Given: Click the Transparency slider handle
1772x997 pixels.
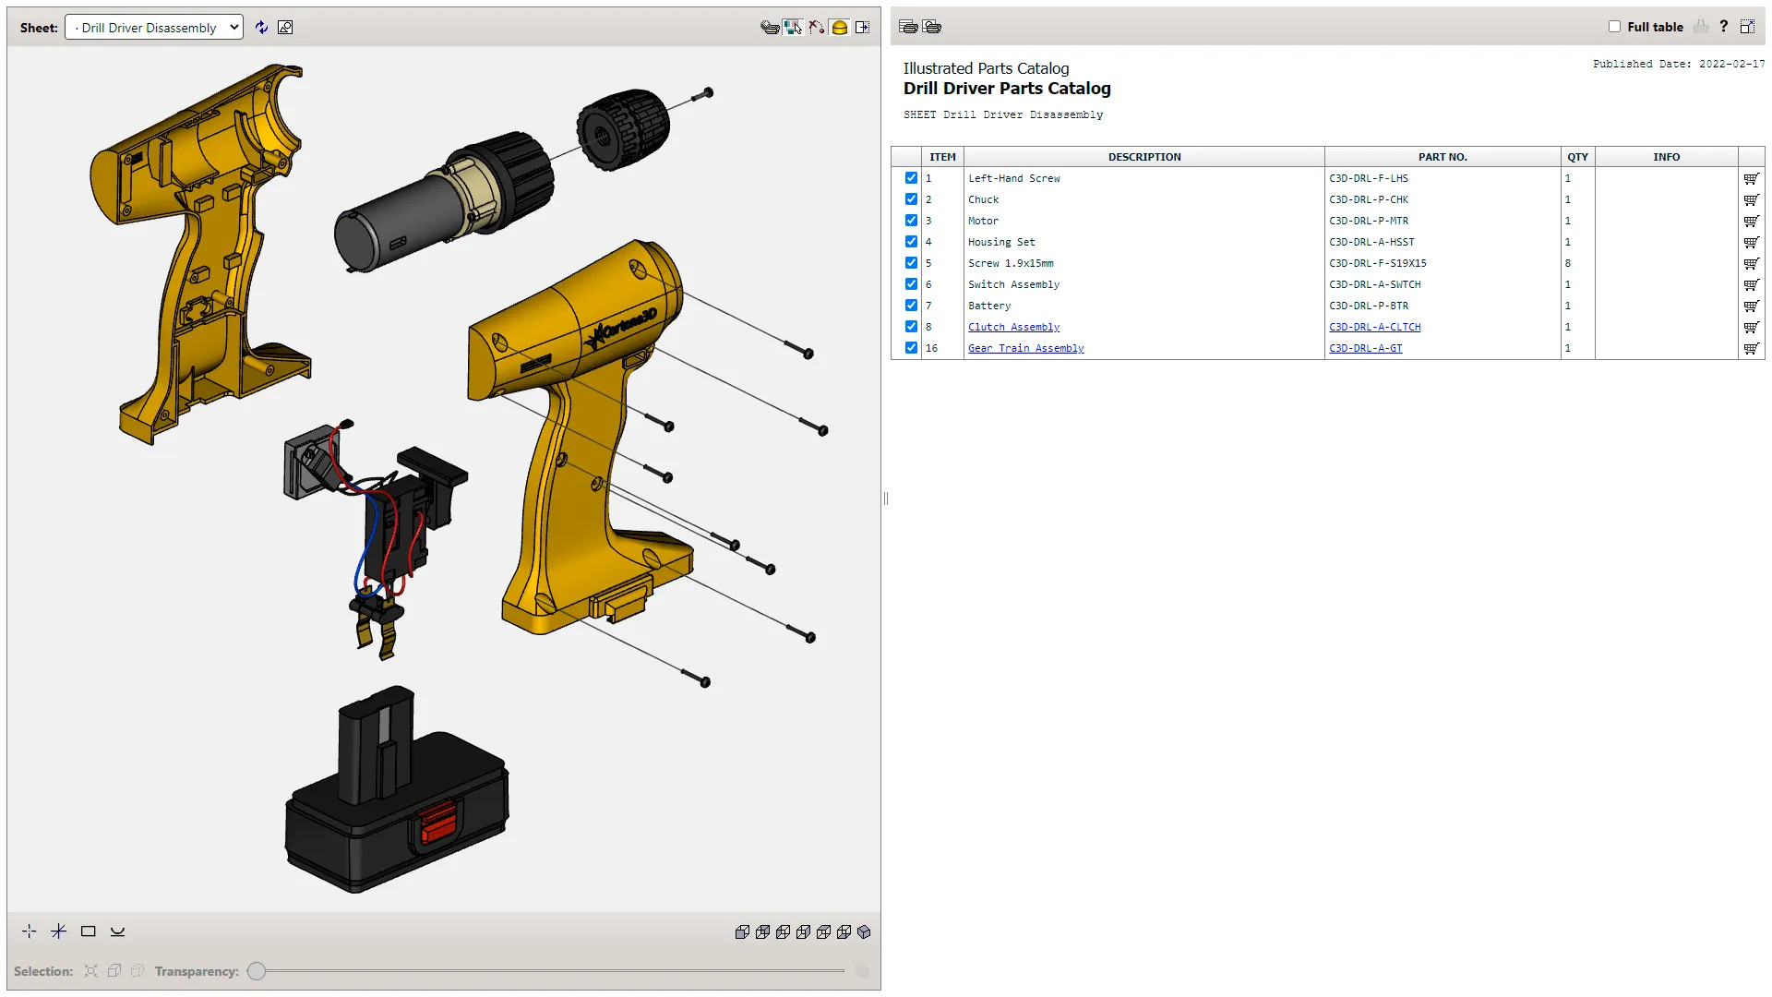Looking at the screenshot, I should tap(257, 971).
